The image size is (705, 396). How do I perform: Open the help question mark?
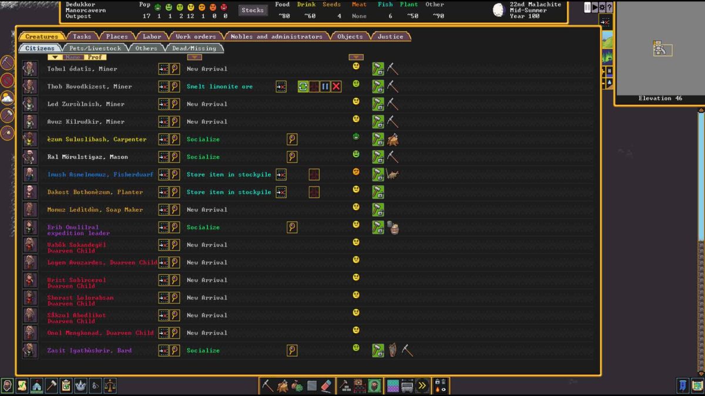pyautogui.click(x=610, y=8)
